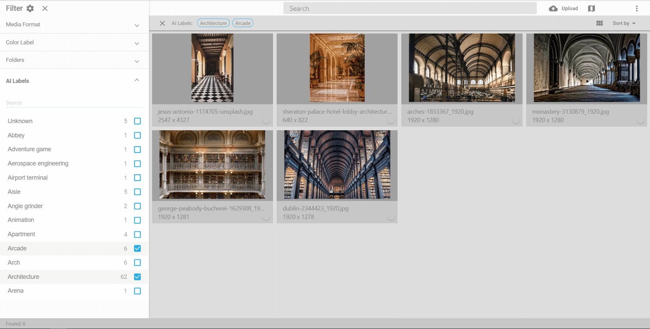This screenshot has width=650, height=329.
Task: Clear all AI Labels filters
Action: pyautogui.click(x=162, y=23)
